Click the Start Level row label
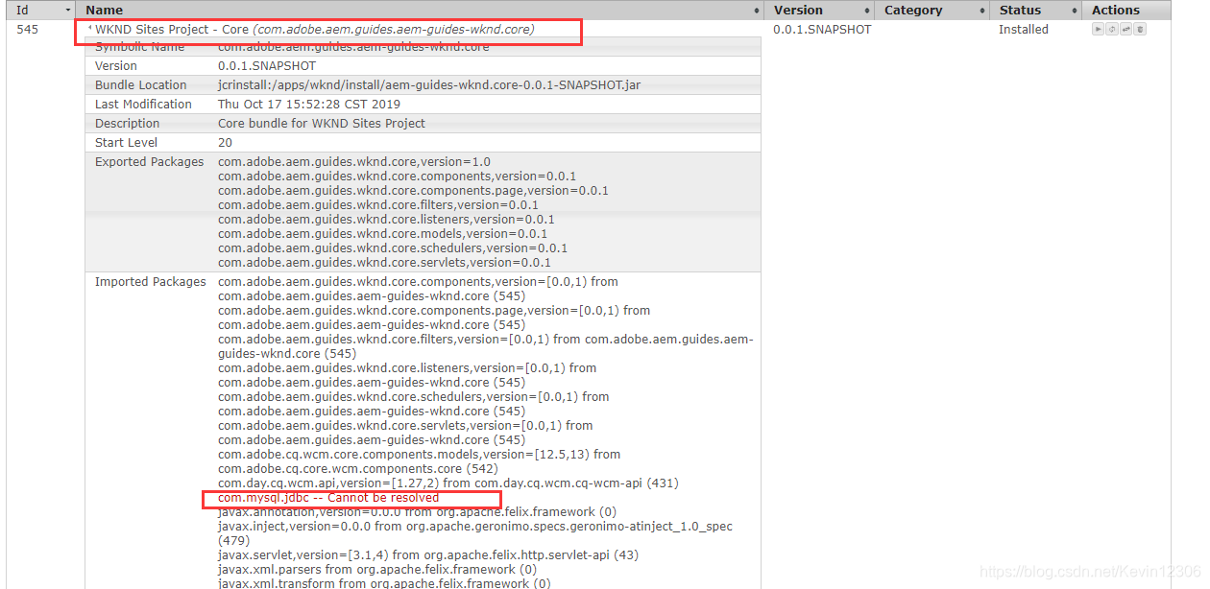The height and width of the screenshot is (589, 1210). point(126,143)
